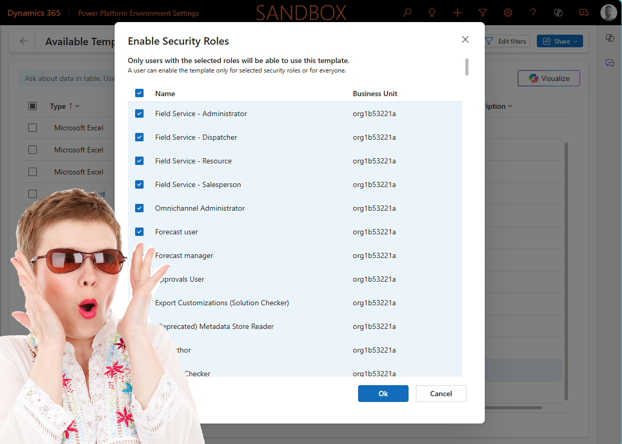
Task: Click the help question mark icon
Action: [x=533, y=13]
